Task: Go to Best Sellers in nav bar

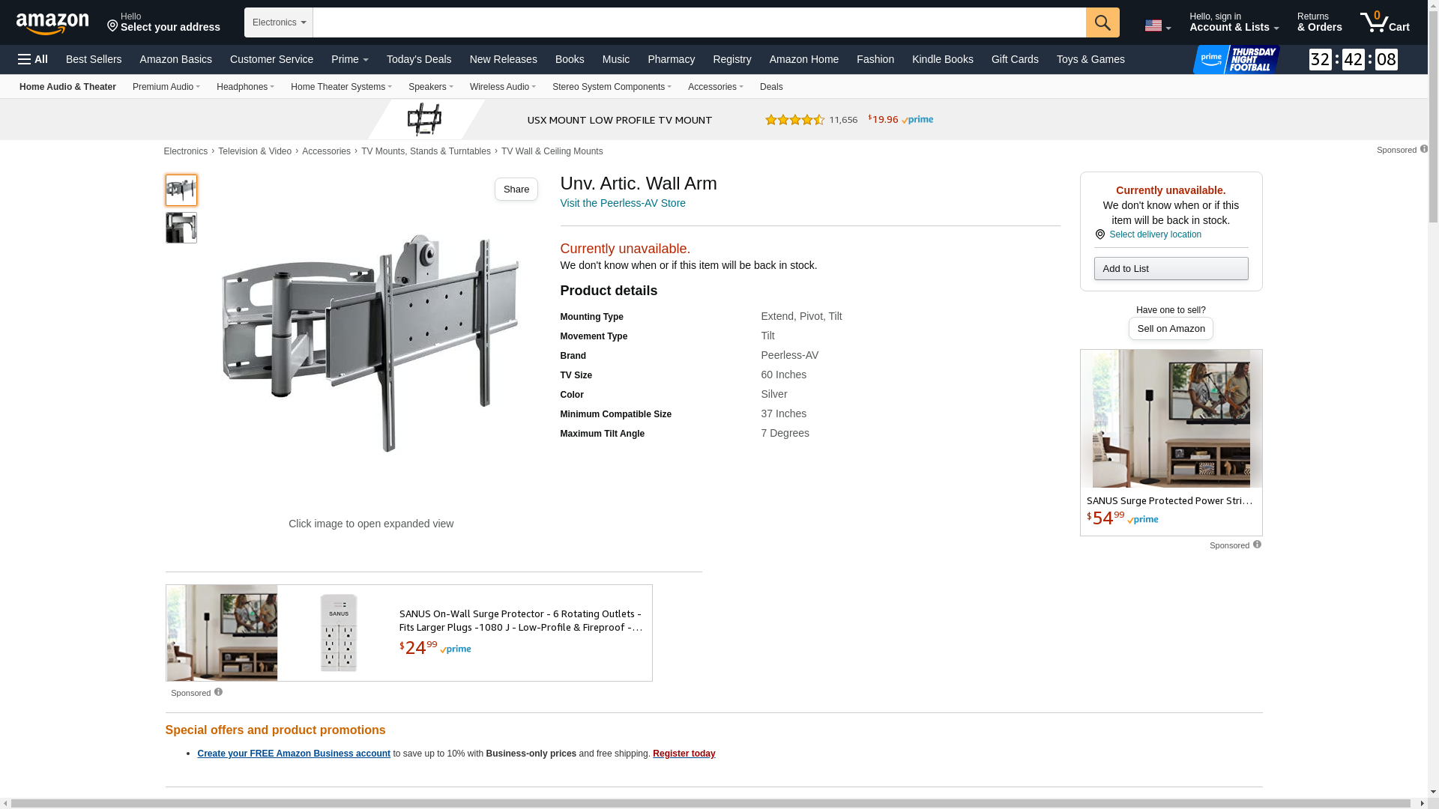Action: [94, 59]
